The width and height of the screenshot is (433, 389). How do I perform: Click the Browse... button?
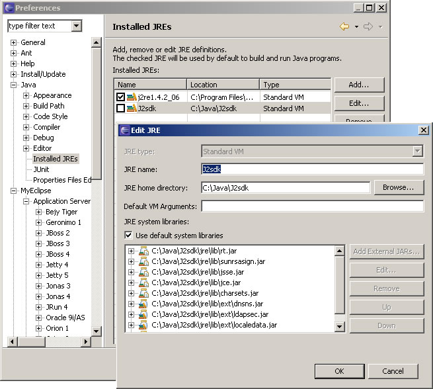399,188
